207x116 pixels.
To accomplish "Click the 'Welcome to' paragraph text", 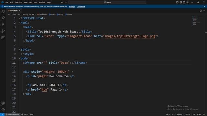I will (x=59, y=76).
